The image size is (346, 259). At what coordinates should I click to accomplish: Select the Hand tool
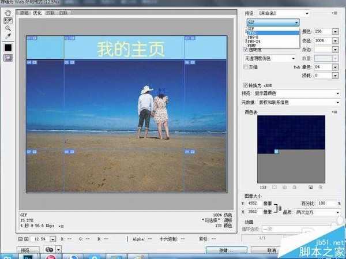(x=9, y=12)
